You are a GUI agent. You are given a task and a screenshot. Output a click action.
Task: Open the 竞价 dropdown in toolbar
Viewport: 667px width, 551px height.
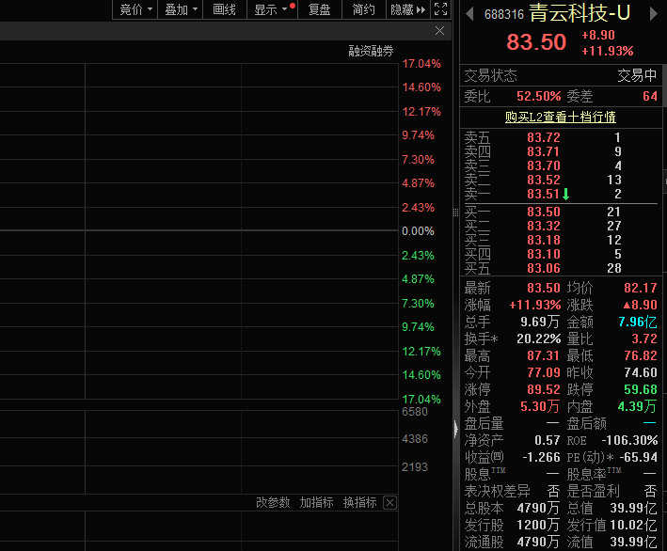tap(135, 9)
